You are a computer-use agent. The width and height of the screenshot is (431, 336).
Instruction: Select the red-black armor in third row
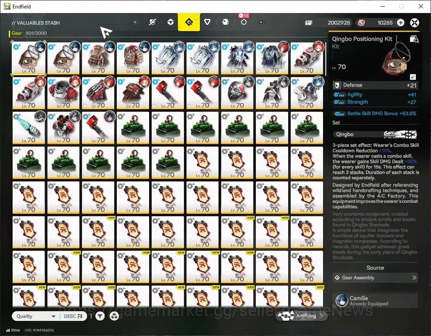tap(63, 128)
